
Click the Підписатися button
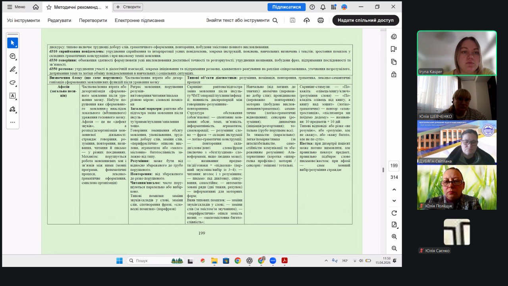(x=286, y=7)
